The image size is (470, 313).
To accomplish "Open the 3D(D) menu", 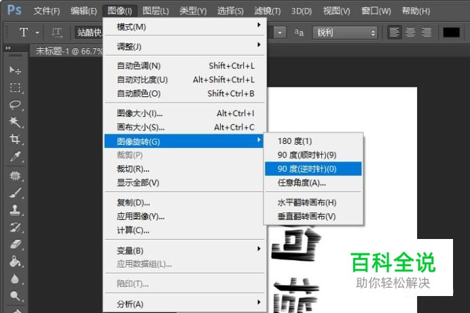I will click(302, 11).
